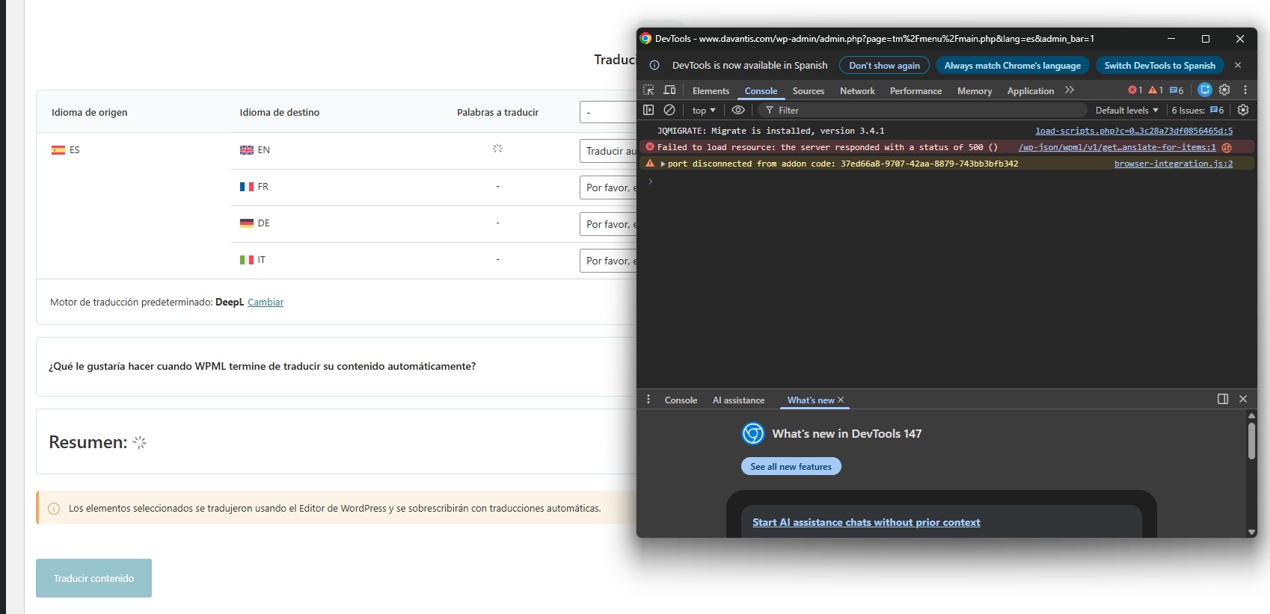Toggle drawer dock layout icon
1270x614 pixels.
(x=1223, y=399)
